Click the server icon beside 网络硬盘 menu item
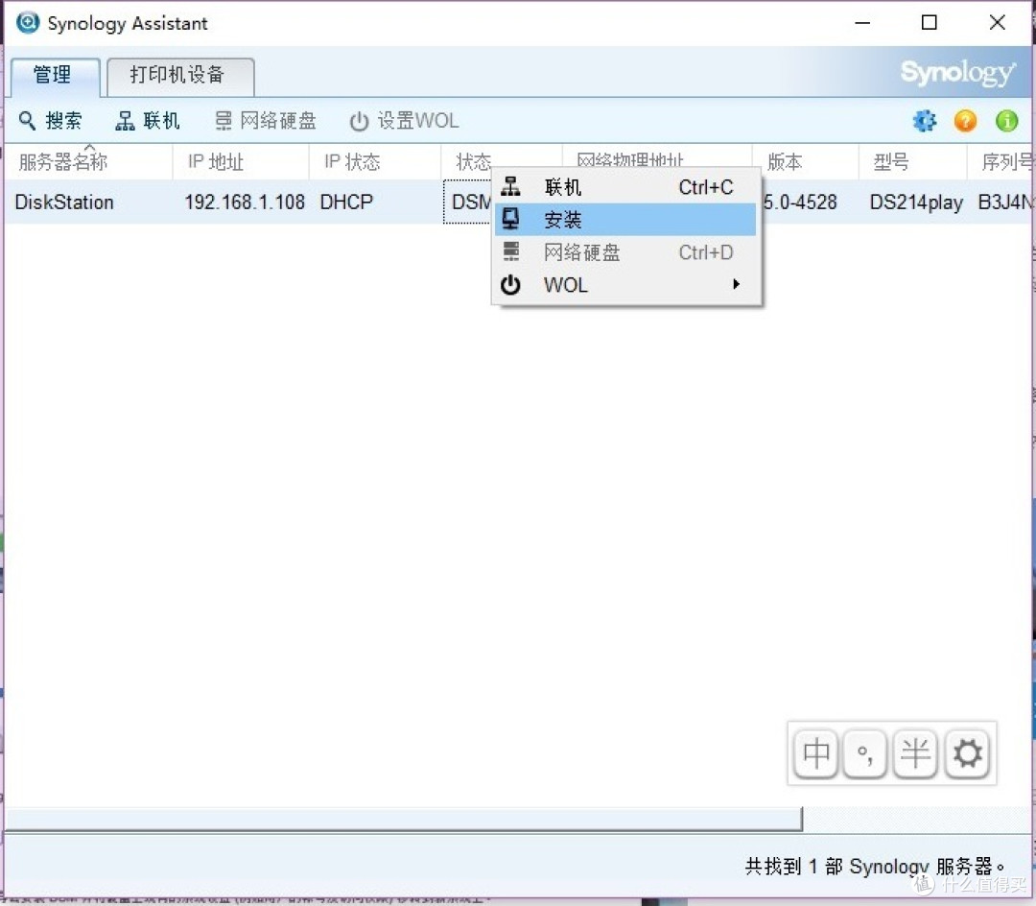1036x906 pixels. pyautogui.click(x=511, y=251)
